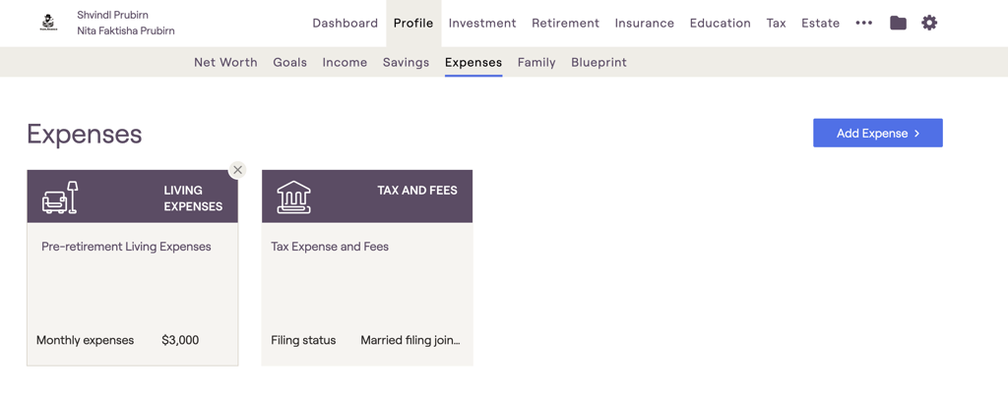Open the Retirement section
Image resolution: width=1008 pixels, height=394 pixels.
pos(565,23)
